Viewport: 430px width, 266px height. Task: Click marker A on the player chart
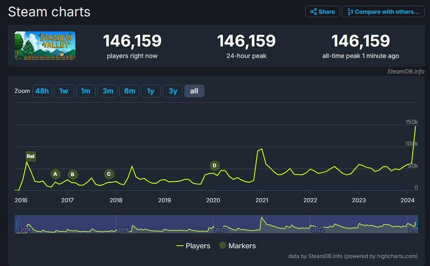coord(55,174)
